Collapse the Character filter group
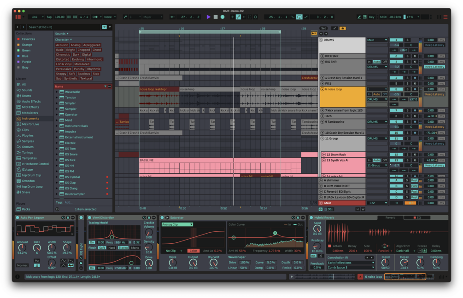Image resolution: width=463 pixels, height=298 pixels. (71, 40)
